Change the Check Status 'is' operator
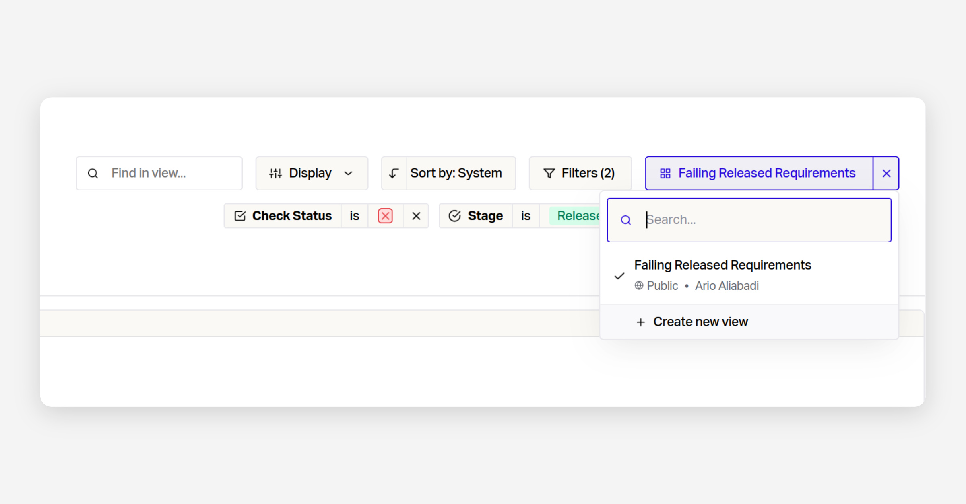966x504 pixels. tap(354, 216)
